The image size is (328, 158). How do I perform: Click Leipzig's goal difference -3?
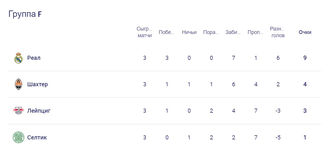click(278, 111)
